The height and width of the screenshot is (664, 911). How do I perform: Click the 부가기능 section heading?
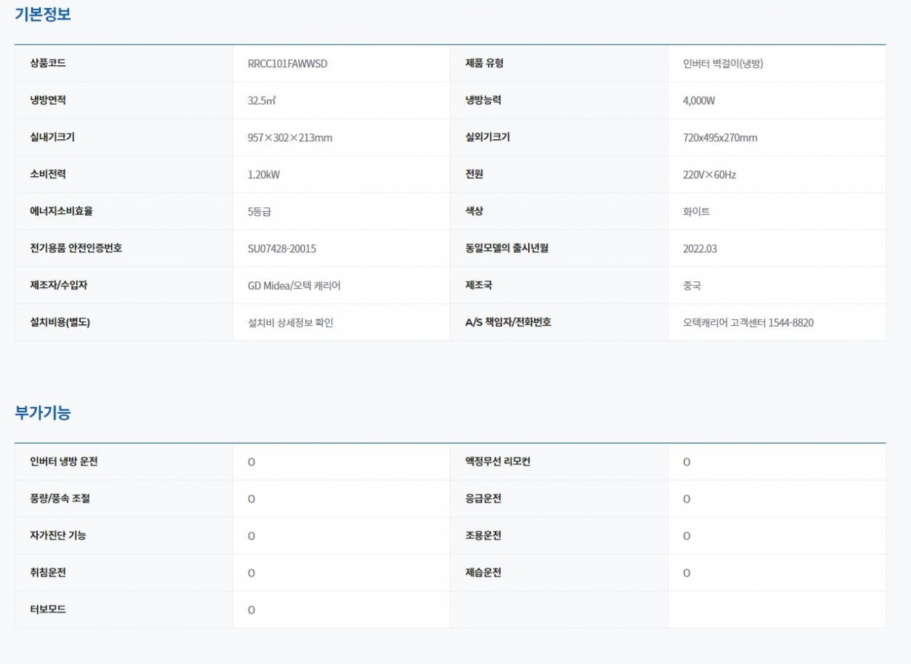point(43,413)
